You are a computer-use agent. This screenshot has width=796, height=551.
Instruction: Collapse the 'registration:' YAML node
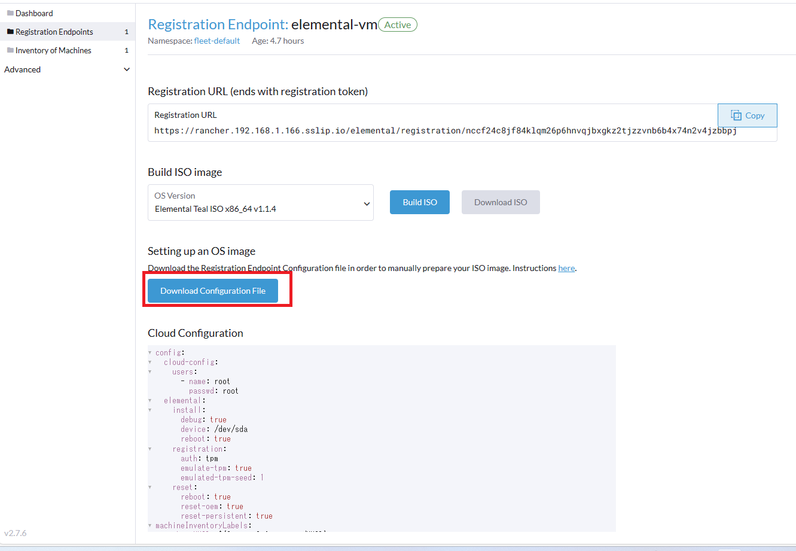150,449
